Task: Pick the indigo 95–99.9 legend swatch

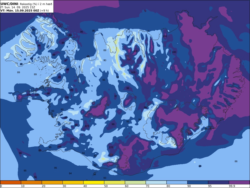Action: pos(218,182)
